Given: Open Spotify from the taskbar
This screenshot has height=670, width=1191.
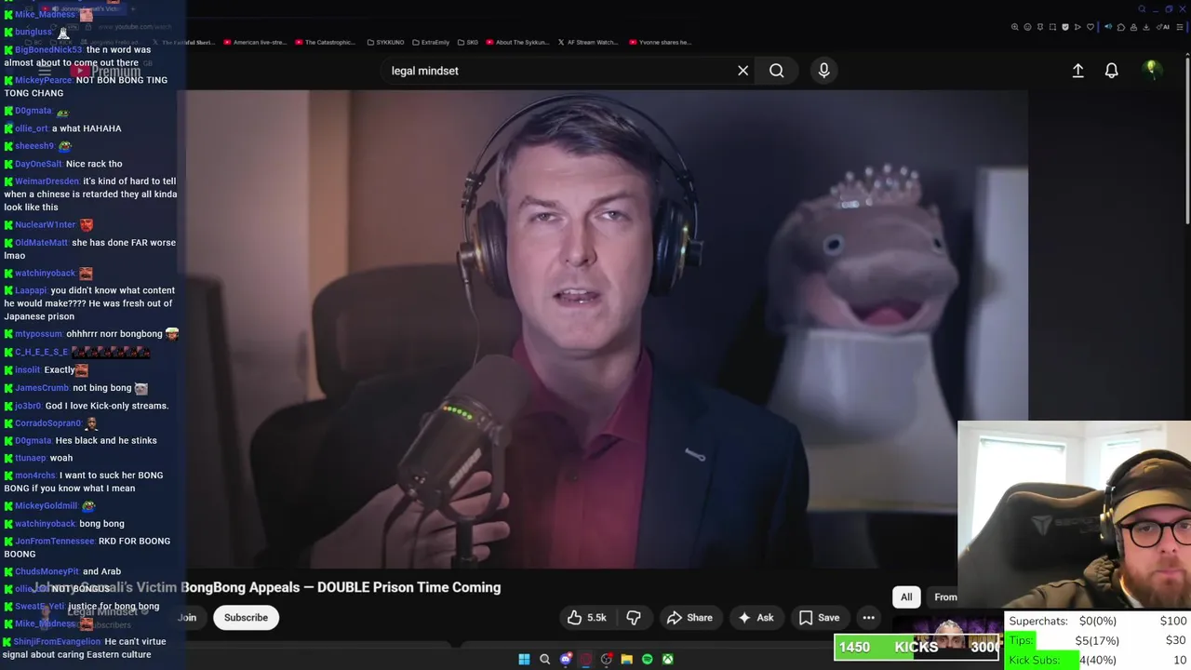Looking at the screenshot, I should coord(648,659).
